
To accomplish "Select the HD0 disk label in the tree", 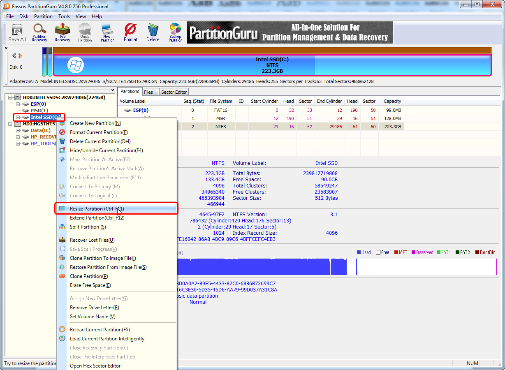I will pyautogui.click(x=64, y=97).
